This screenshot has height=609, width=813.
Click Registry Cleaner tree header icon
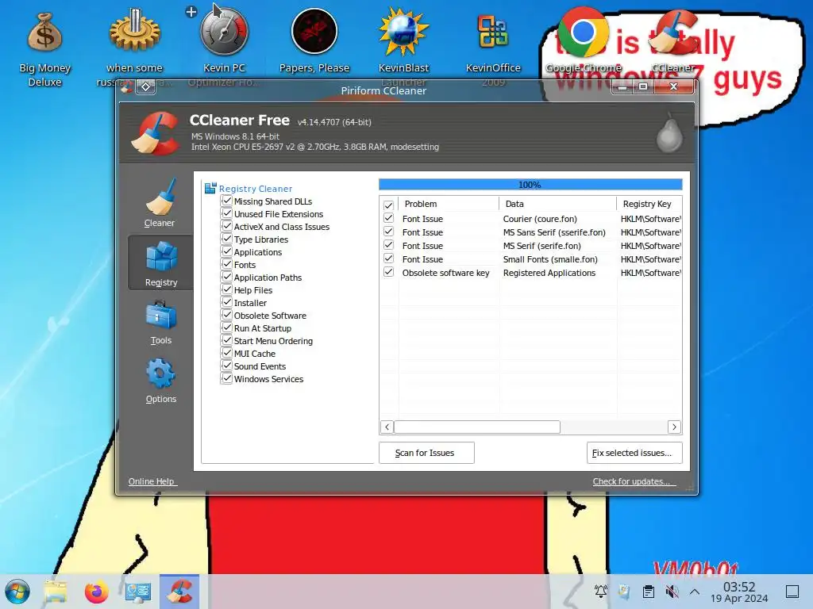(x=210, y=188)
